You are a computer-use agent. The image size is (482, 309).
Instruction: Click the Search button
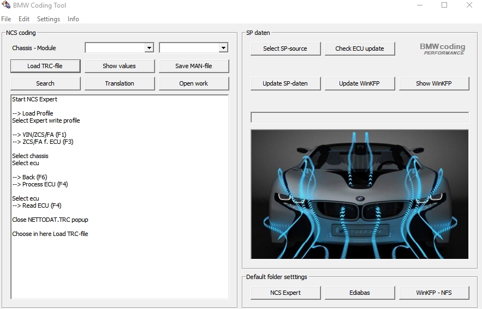coord(45,83)
